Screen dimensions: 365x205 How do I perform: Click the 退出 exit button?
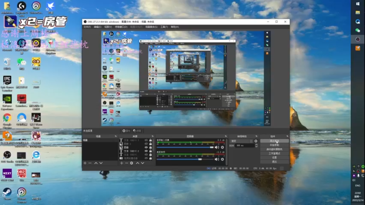click(x=275, y=162)
